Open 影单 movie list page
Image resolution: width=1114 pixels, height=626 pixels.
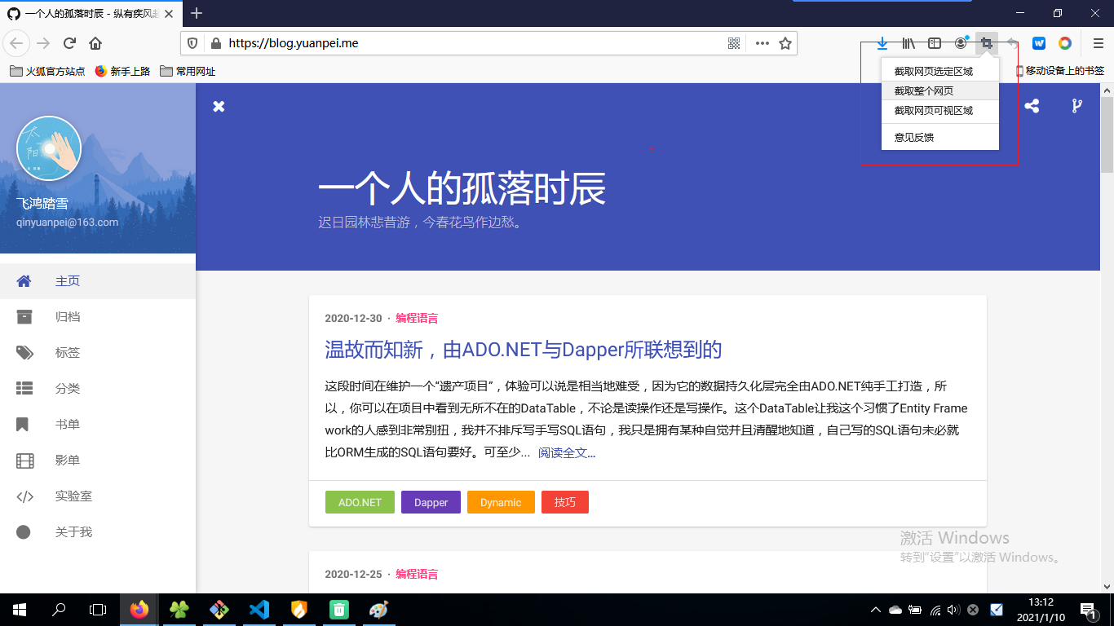tap(98, 461)
